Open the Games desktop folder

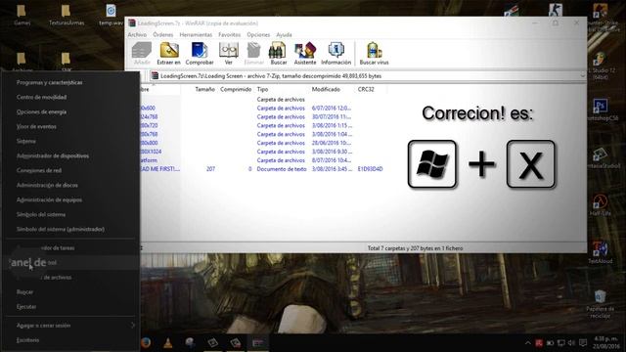[x=22, y=16]
